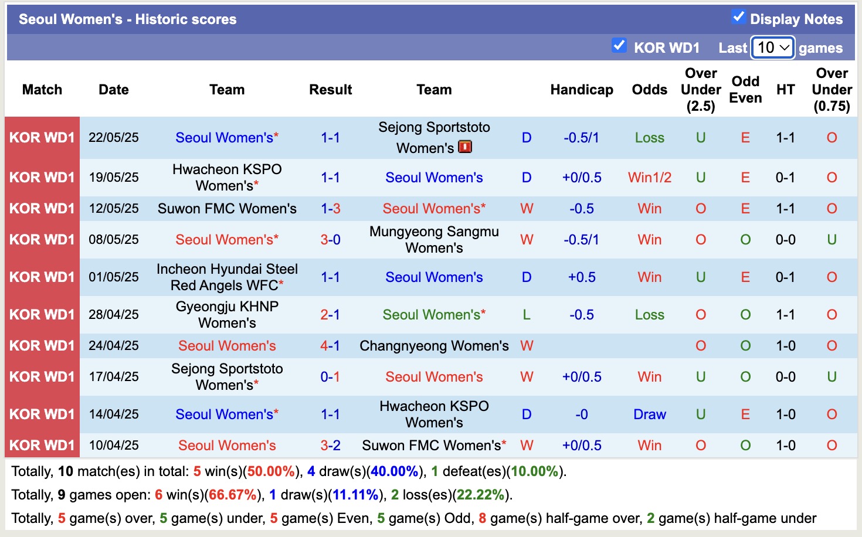862x537 pixels.
Task: Uncheck the KOR WD1 filter checkbox
Action: click(619, 45)
